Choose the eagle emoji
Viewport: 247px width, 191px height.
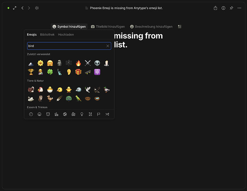click(x=97, y=90)
